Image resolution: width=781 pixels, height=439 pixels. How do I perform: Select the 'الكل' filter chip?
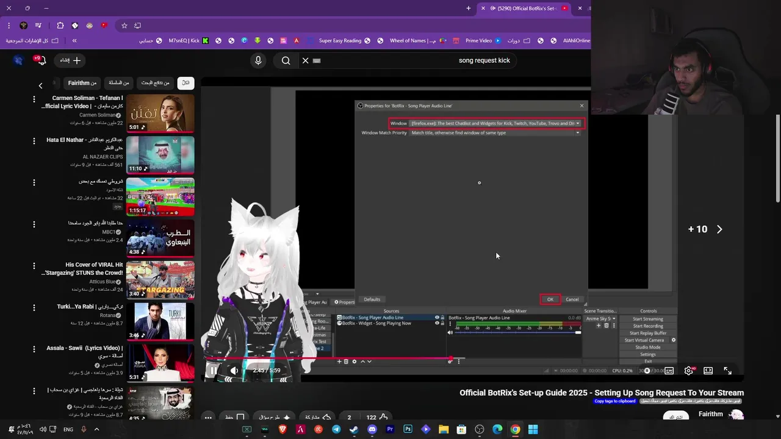(185, 83)
